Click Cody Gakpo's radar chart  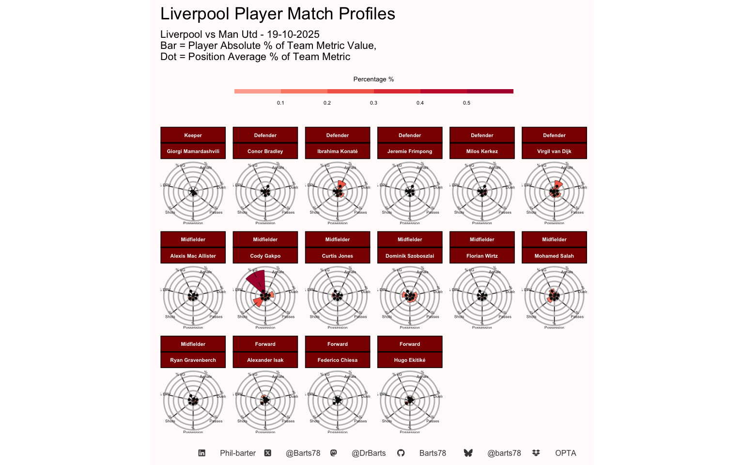pyautogui.click(x=265, y=295)
